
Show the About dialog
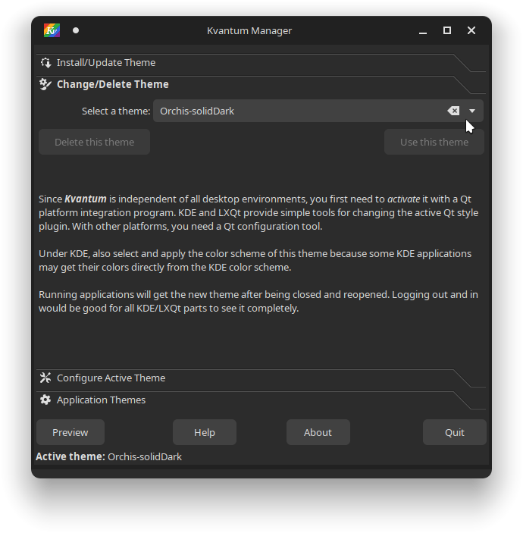click(318, 432)
